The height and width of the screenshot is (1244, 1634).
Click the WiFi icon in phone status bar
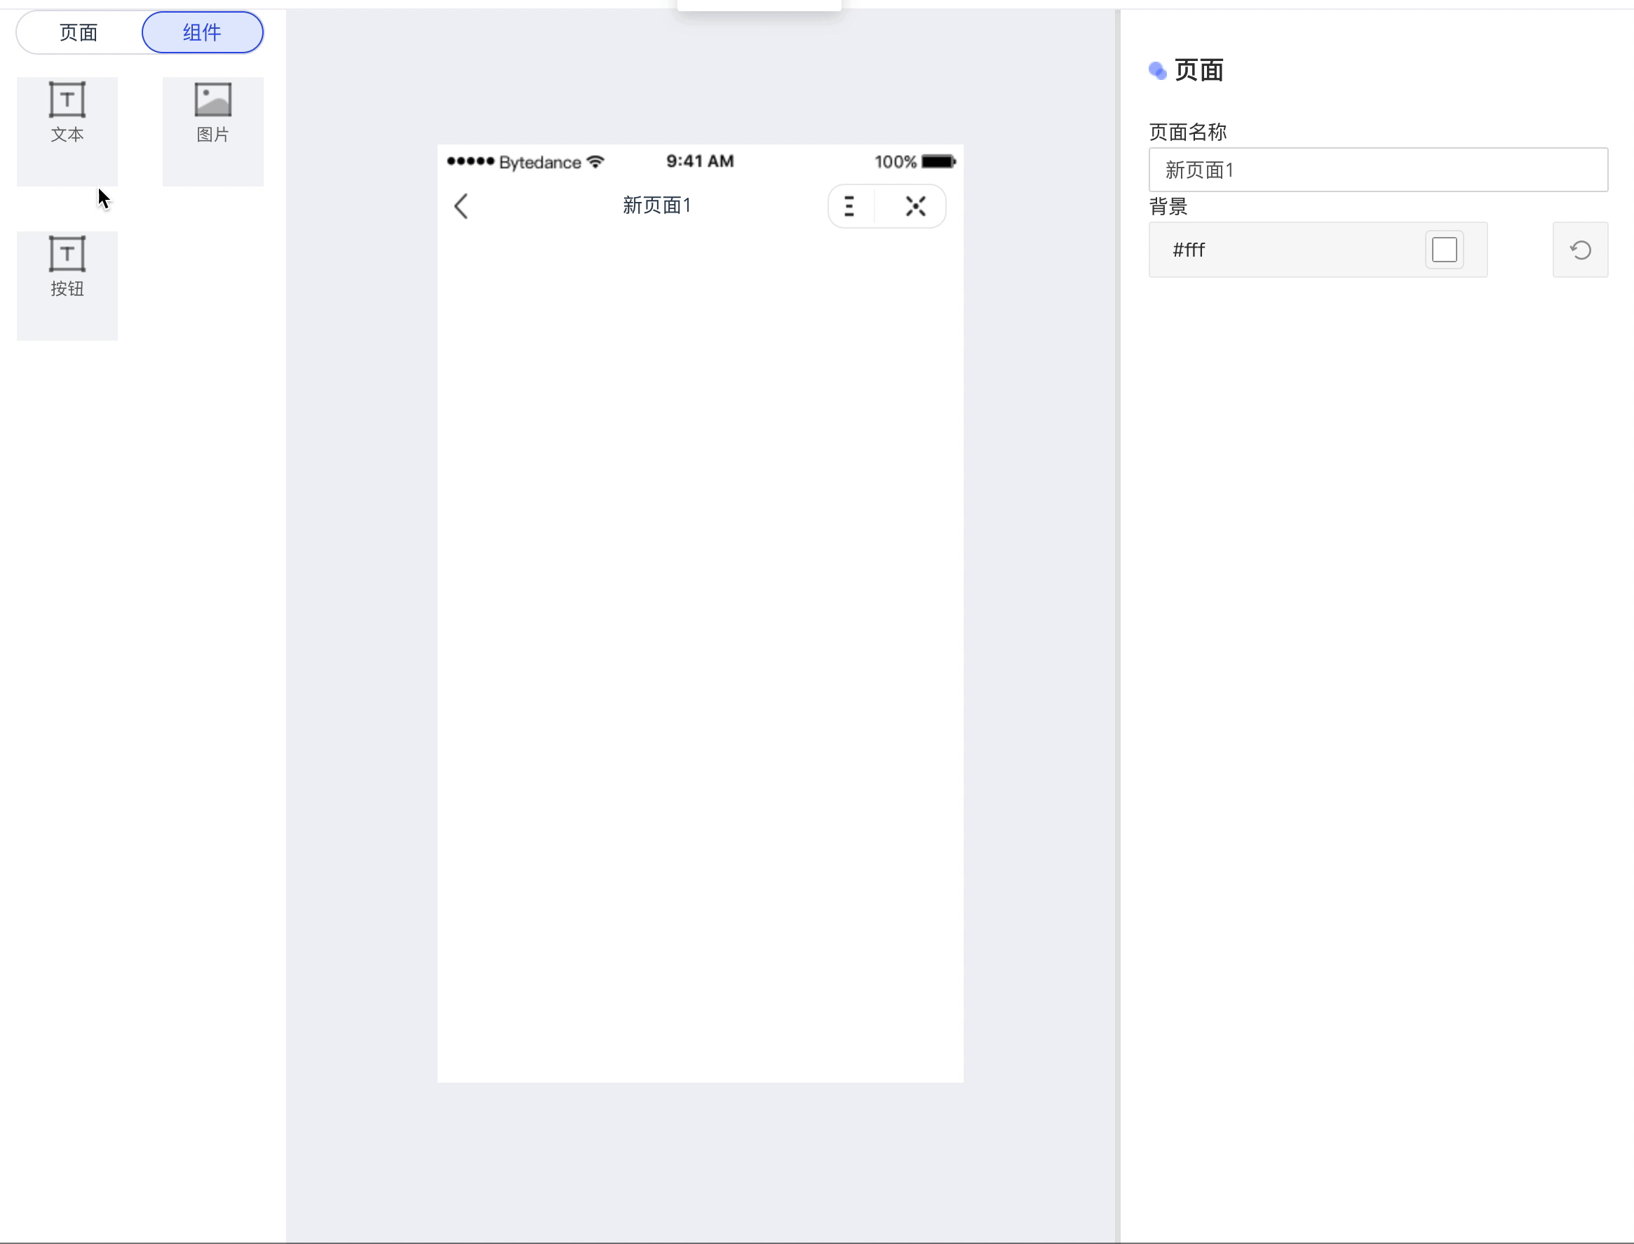click(595, 161)
